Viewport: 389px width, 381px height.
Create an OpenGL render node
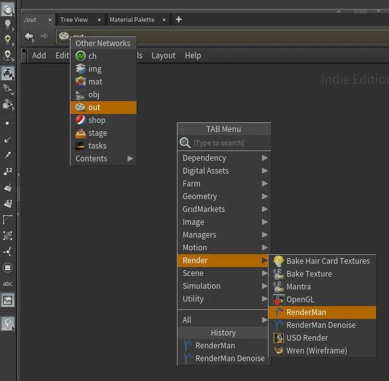322,300
